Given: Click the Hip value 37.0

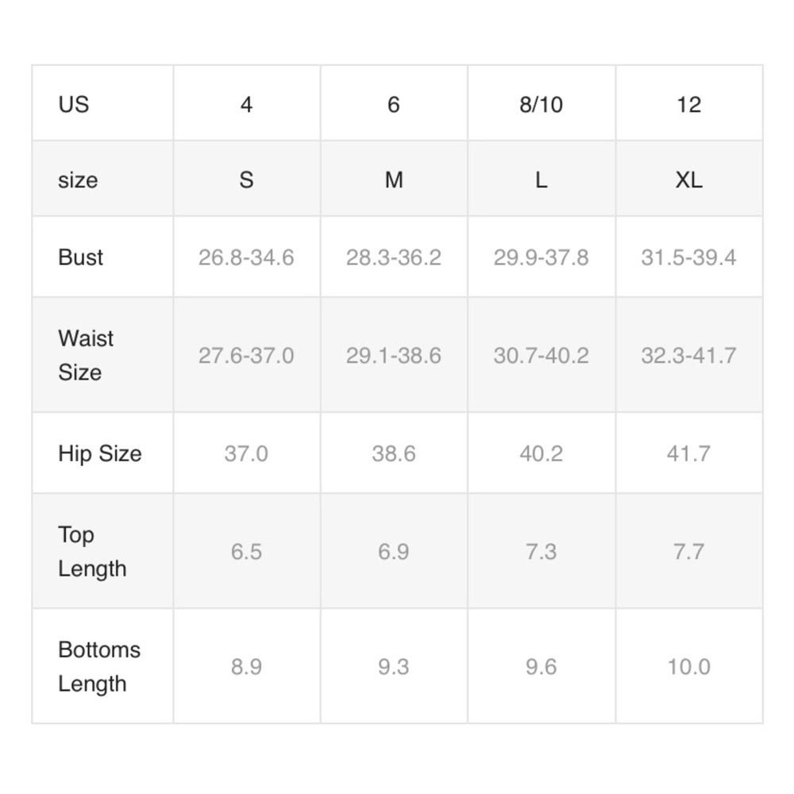Looking at the screenshot, I should coord(247,453).
